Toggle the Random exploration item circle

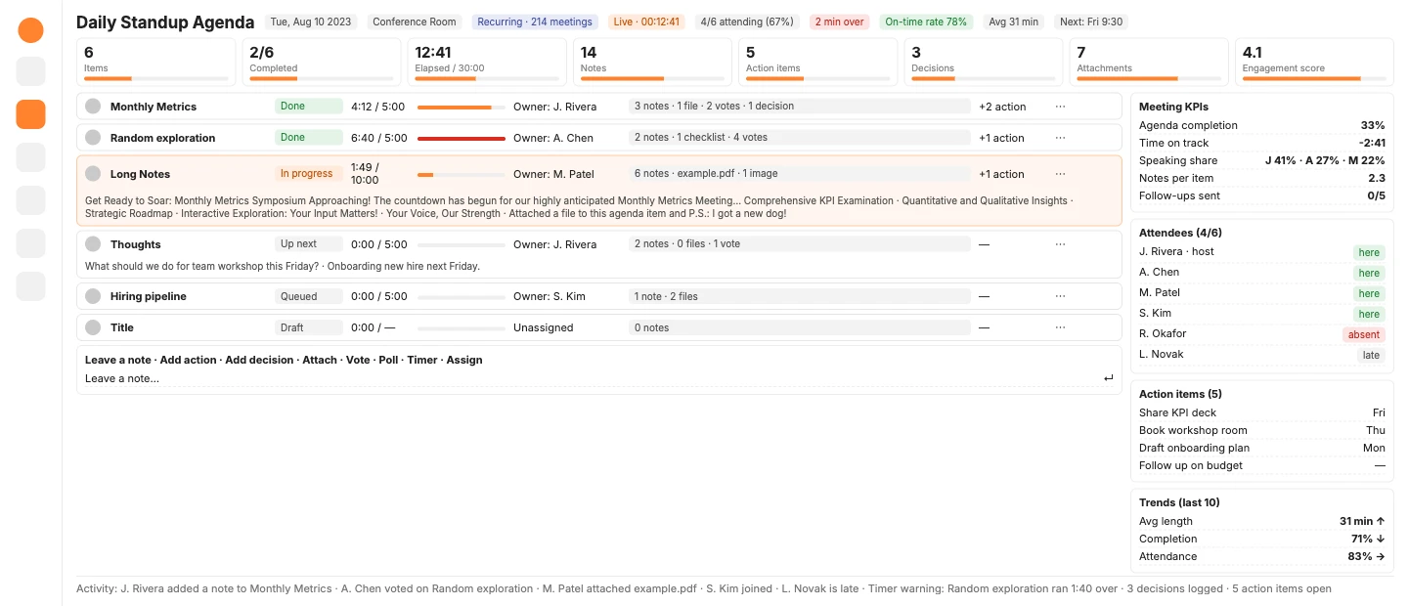93,138
